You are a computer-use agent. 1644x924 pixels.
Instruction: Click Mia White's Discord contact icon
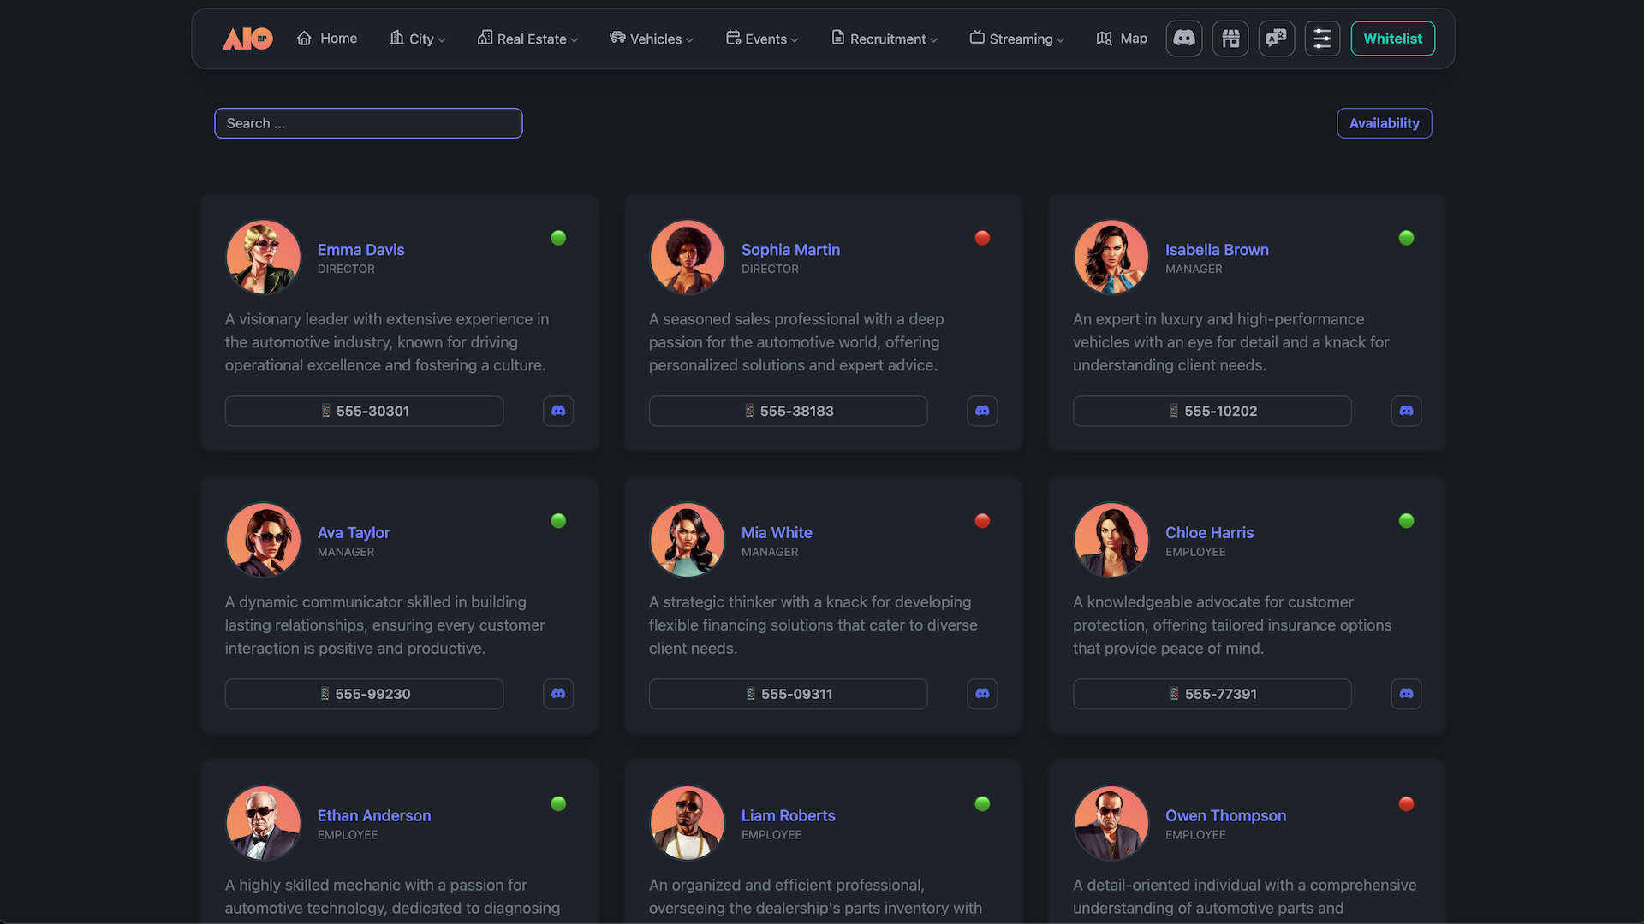click(x=982, y=694)
